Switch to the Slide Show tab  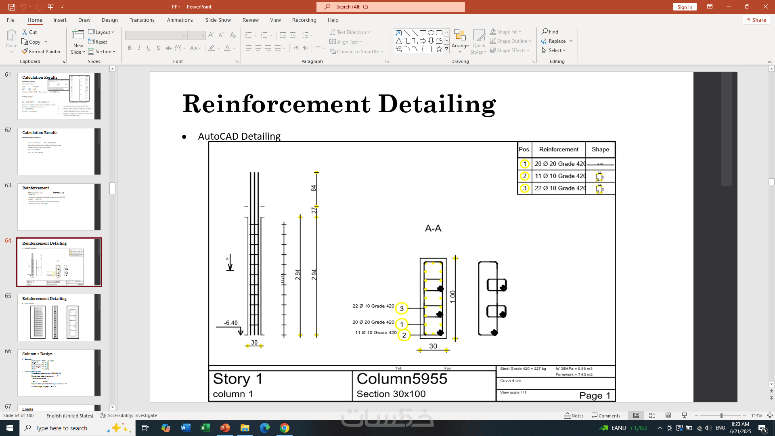click(x=218, y=20)
